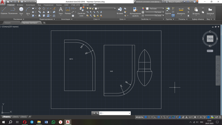Viewport: 222px width, 125px height.
Task: Click the Copy objects tool icon
Action: [x=40, y=12]
